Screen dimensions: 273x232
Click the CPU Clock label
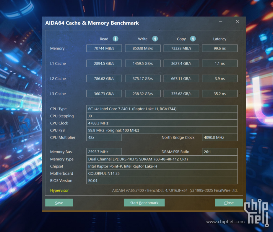tap(59, 123)
